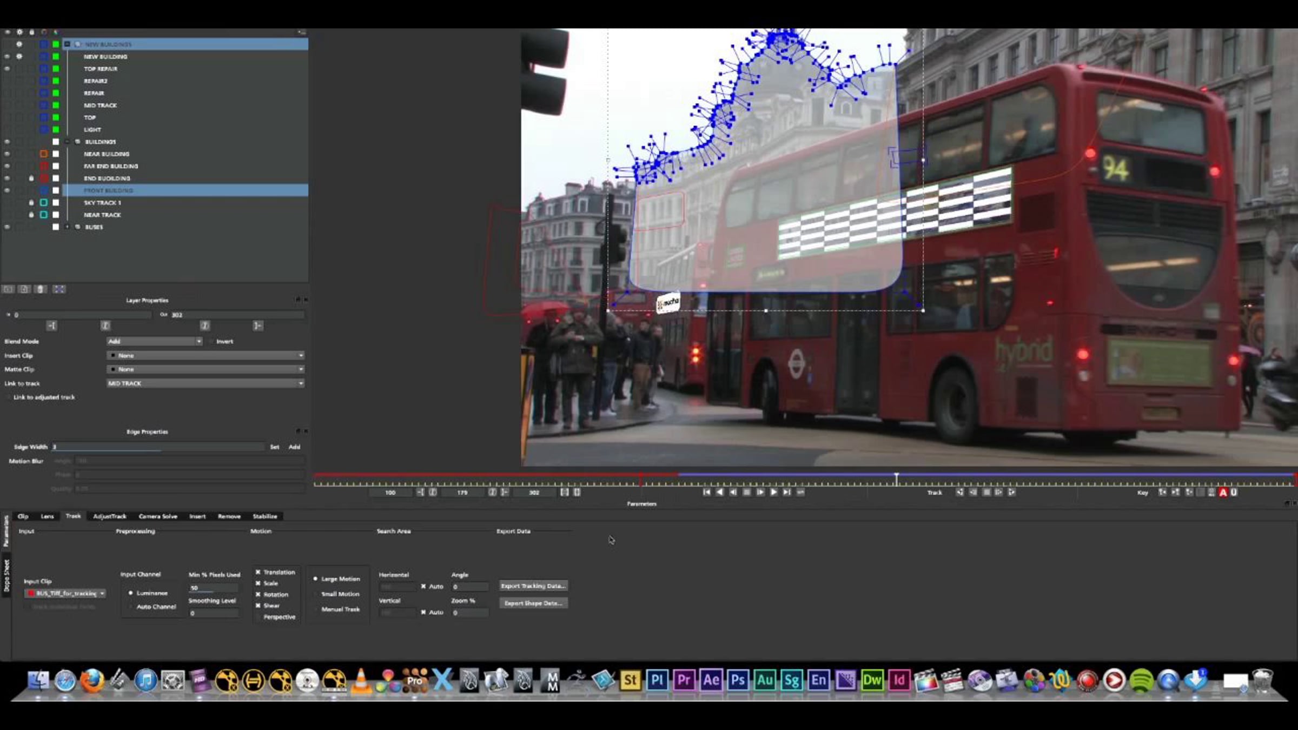Image resolution: width=1298 pixels, height=730 pixels.
Task: Launch VLC from the dock
Action: pyautogui.click(x=361, y=680)
